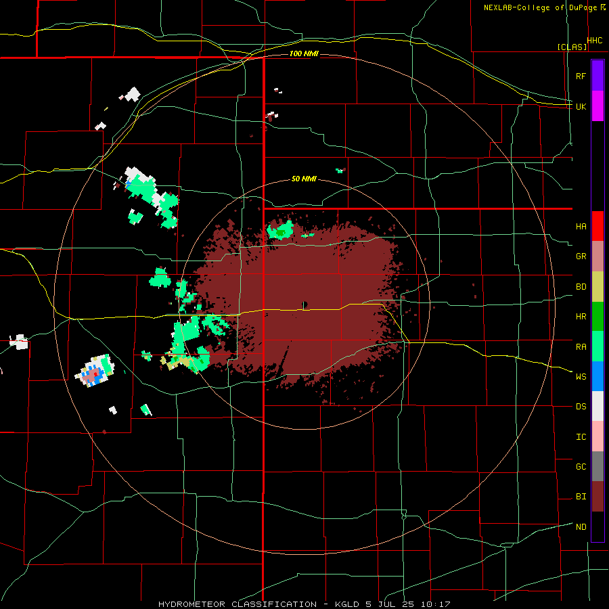Click the 100 NMI range ring label

304,53
